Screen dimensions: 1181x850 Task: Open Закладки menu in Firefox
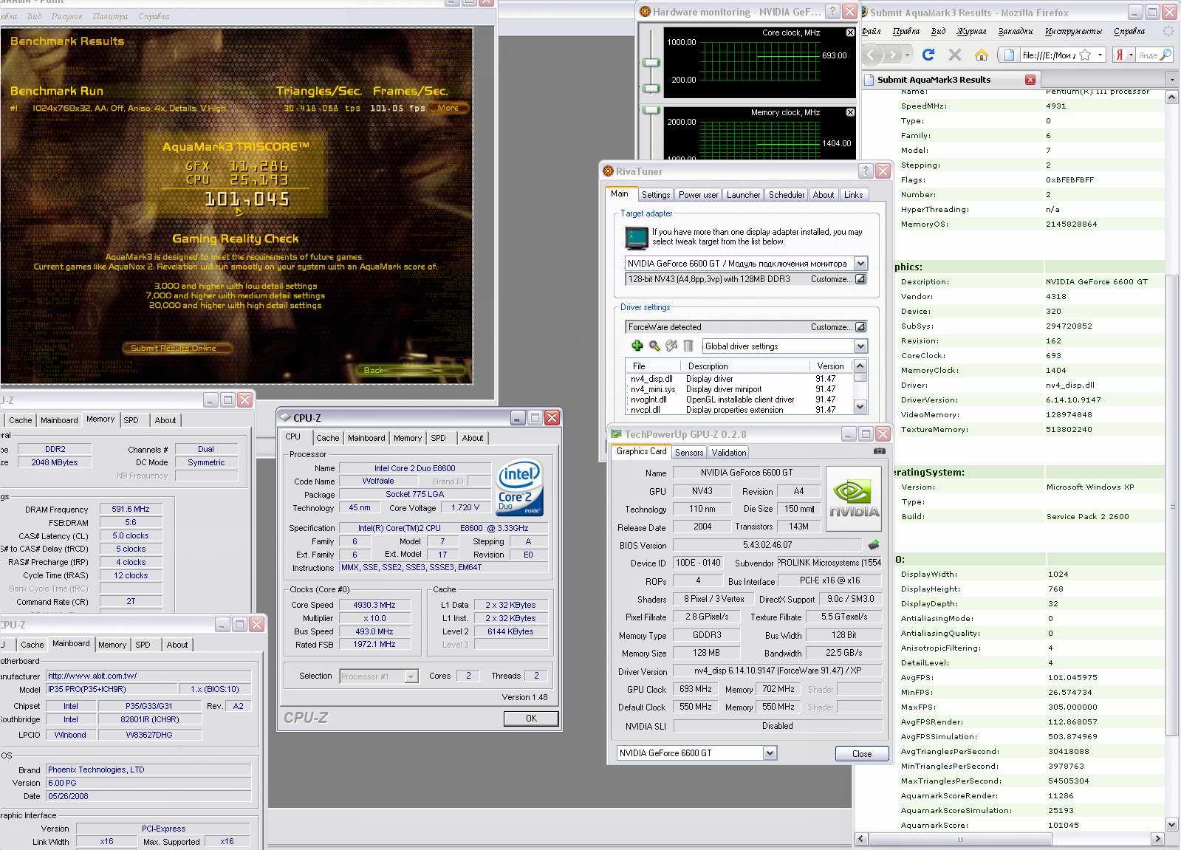[1016, 31]
